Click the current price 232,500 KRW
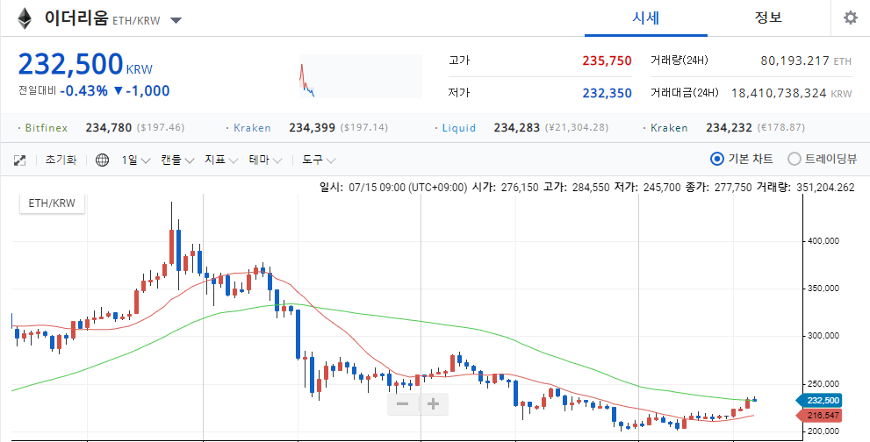The width and height of the screenshot is (870, 442). (85, 64)
